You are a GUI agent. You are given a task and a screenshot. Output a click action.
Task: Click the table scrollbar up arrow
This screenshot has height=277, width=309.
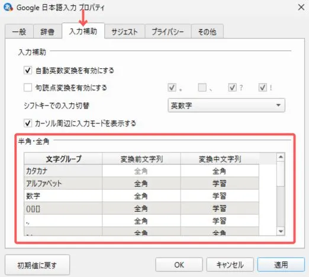click(x=281, y=157)
